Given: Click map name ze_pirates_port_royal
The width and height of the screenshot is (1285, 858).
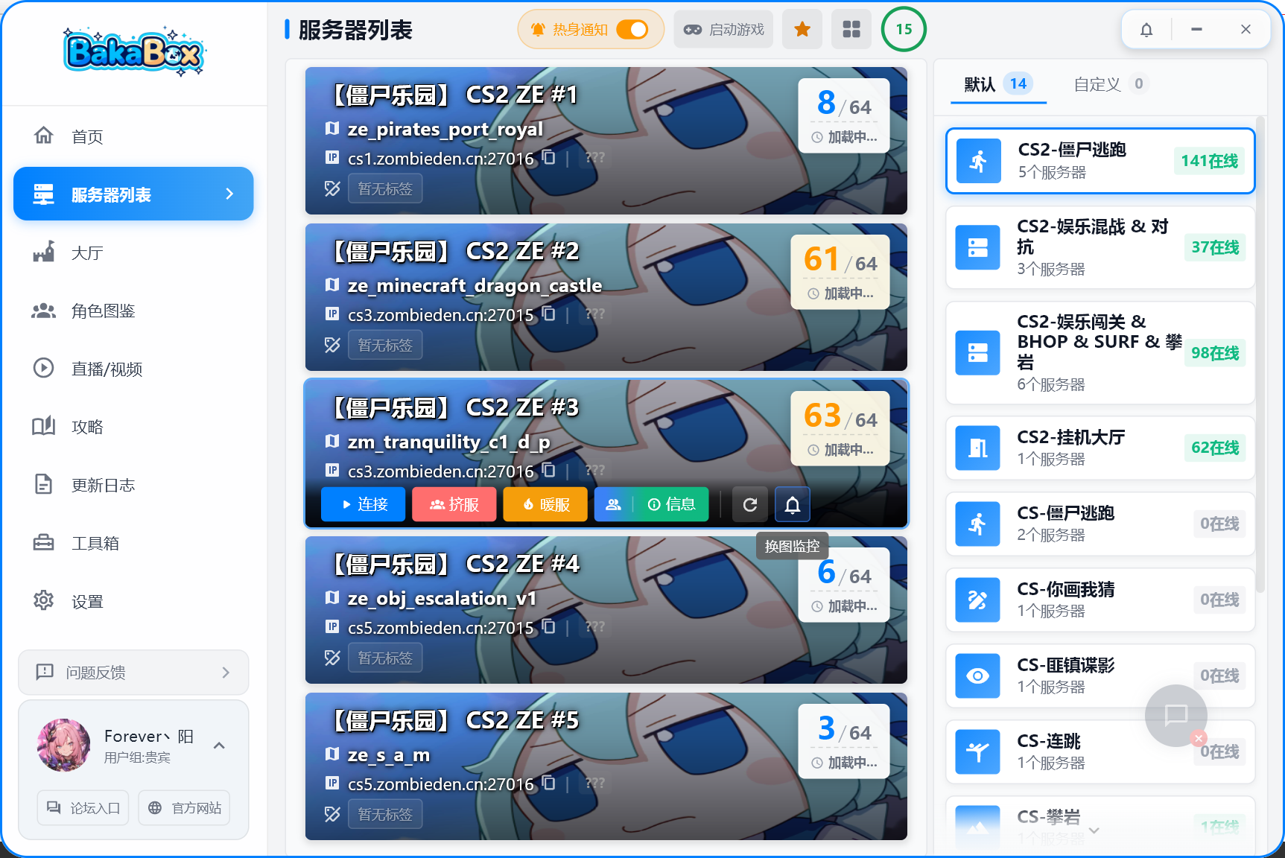Looking at the screenshot, I should pos(445,129).
